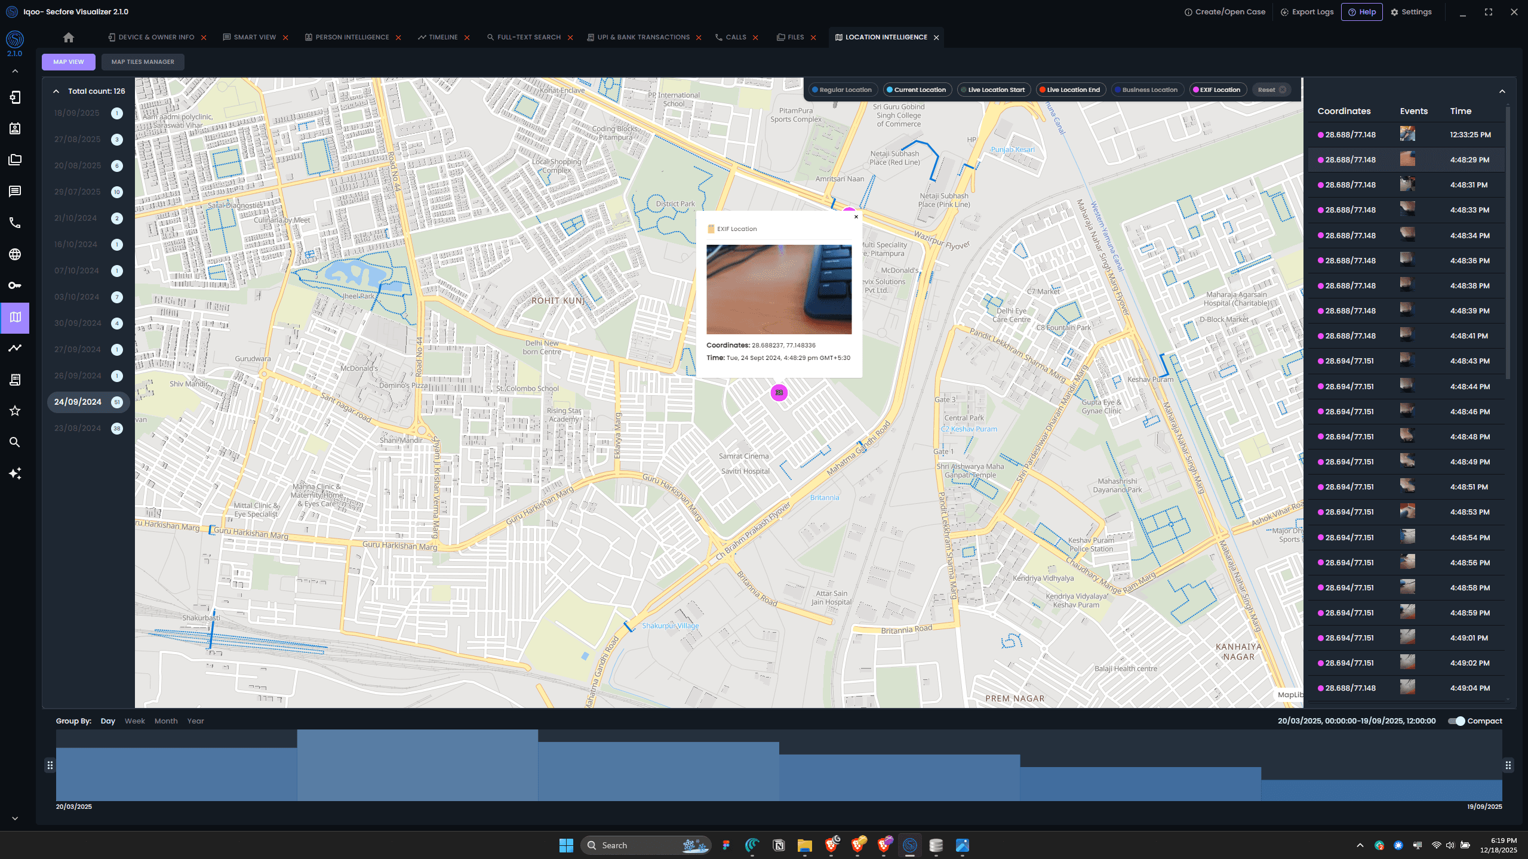1528x859 pixels.
Task: Select the key passwords sidebar icon
Action: pos(15,285)
